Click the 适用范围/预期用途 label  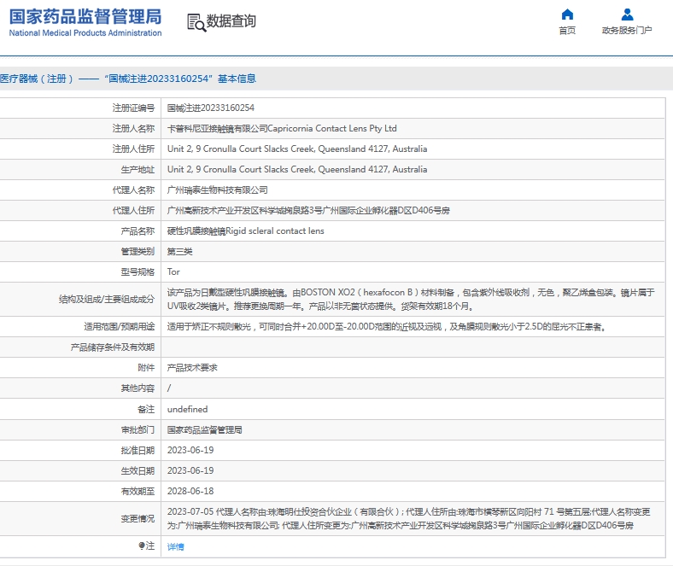(x=119, y=327)
